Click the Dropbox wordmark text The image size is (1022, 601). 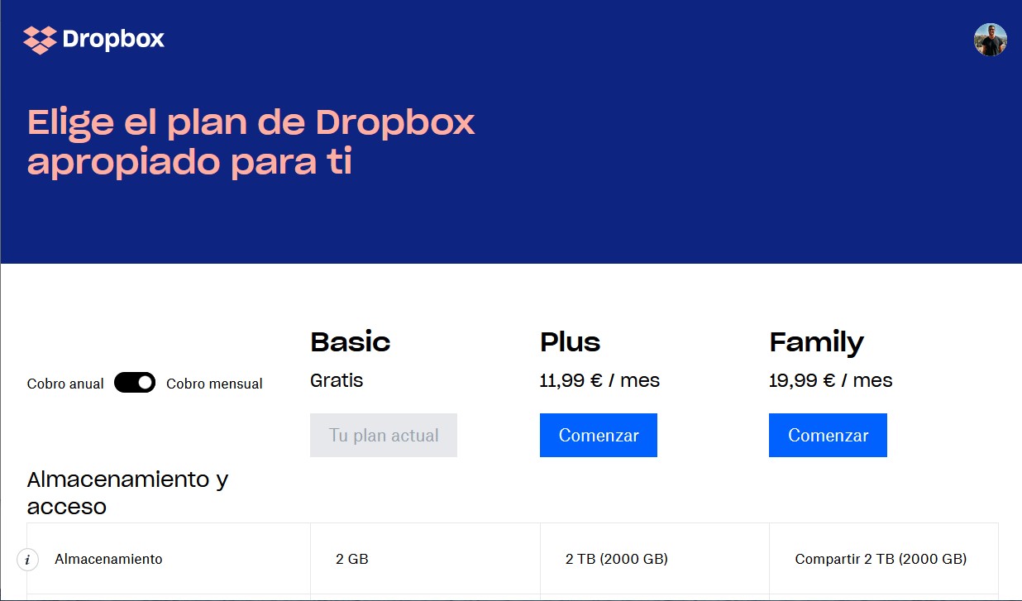tap(113, 40)
